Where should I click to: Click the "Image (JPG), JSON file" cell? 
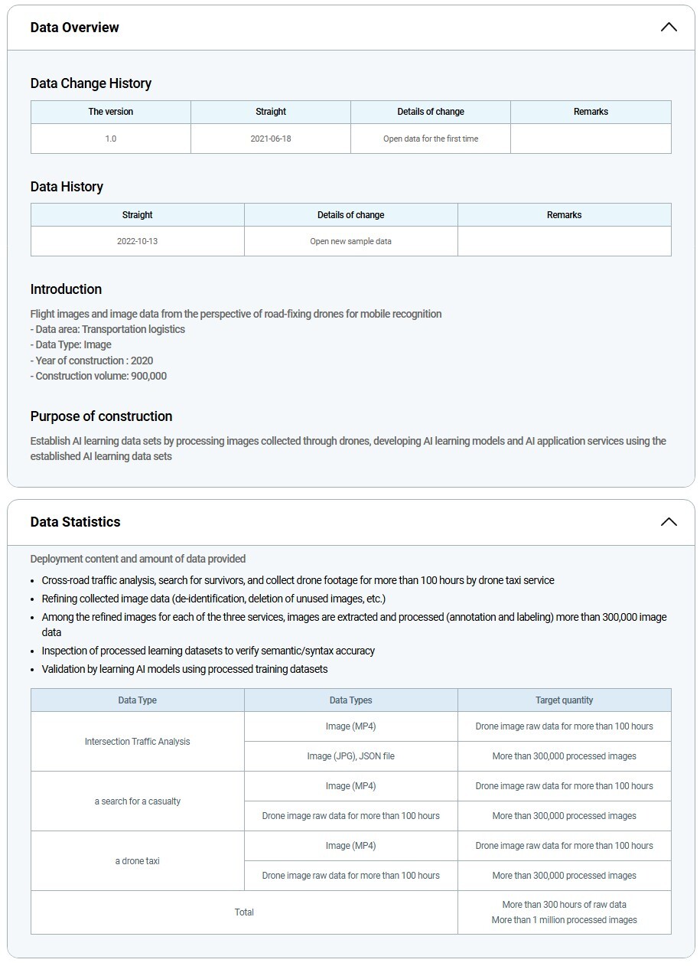[350, 756]
